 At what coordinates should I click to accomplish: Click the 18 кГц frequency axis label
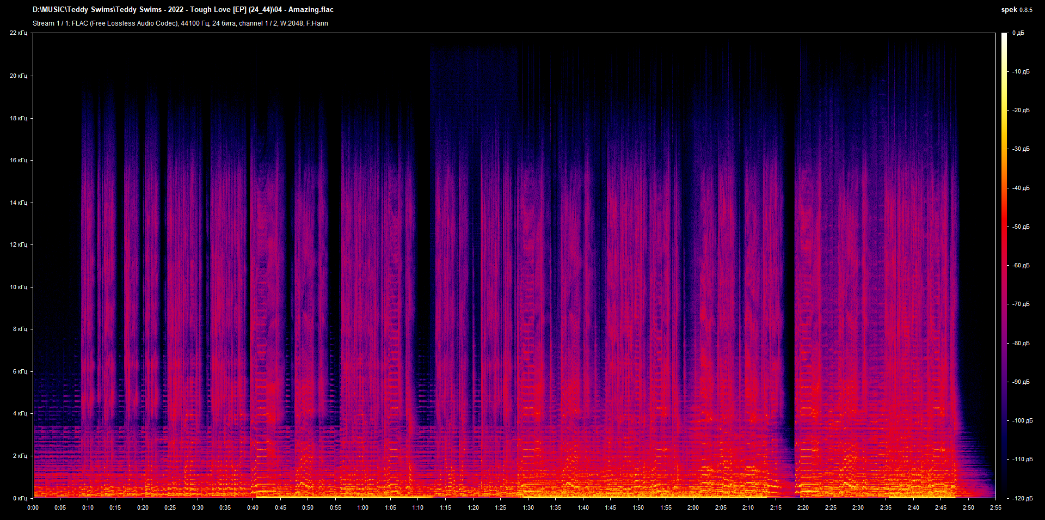(x=18, y=118)
